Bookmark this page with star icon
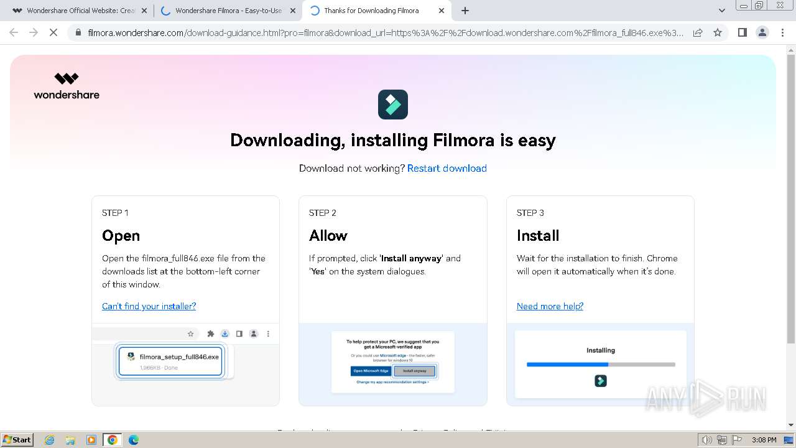Image resolution: width=796 pixels, height=448 pixels. click(x=718, y=32)
